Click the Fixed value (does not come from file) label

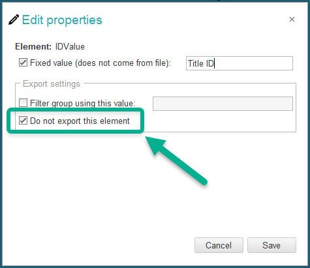coord(101,63)
